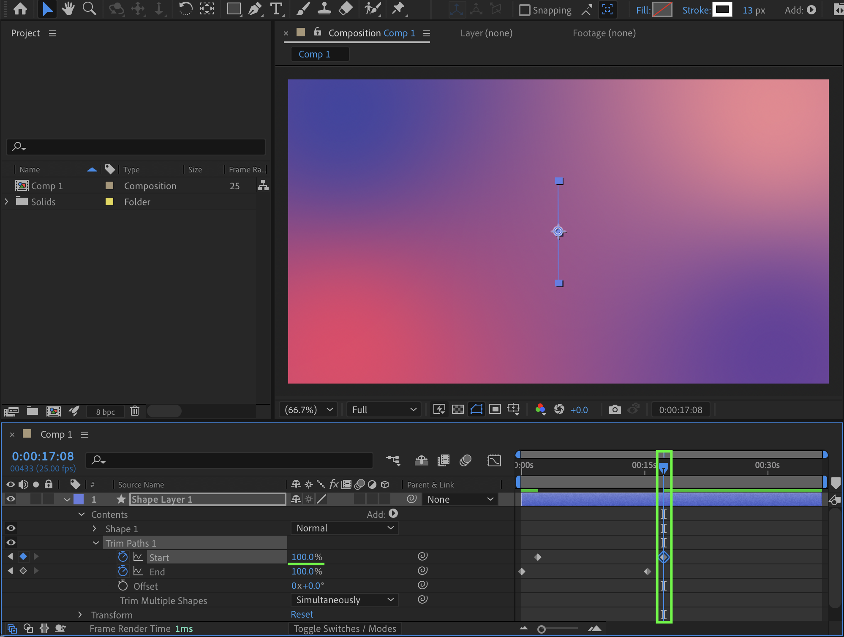Choose the Type tool

pos(276,9)
